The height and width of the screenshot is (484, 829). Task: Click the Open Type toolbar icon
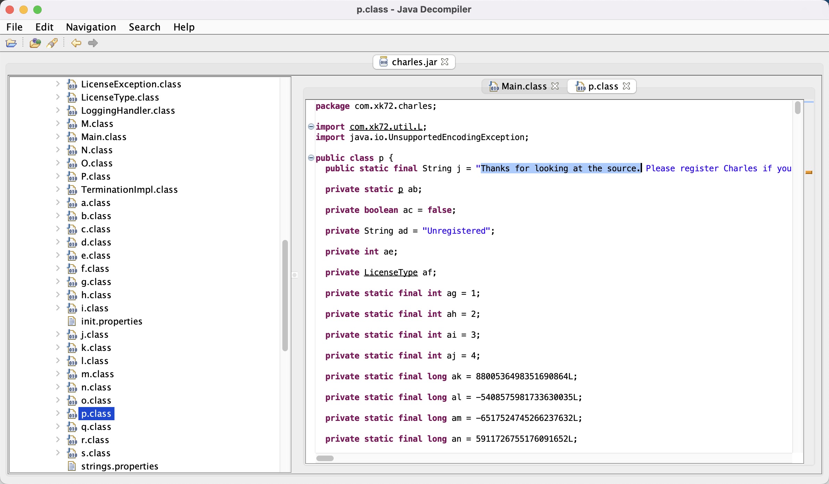coord(35,43)
